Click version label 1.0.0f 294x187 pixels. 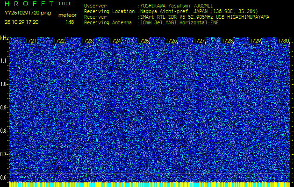click(65, 4)
